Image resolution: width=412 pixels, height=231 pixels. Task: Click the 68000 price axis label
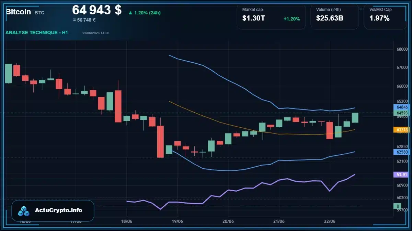point(402,49)
